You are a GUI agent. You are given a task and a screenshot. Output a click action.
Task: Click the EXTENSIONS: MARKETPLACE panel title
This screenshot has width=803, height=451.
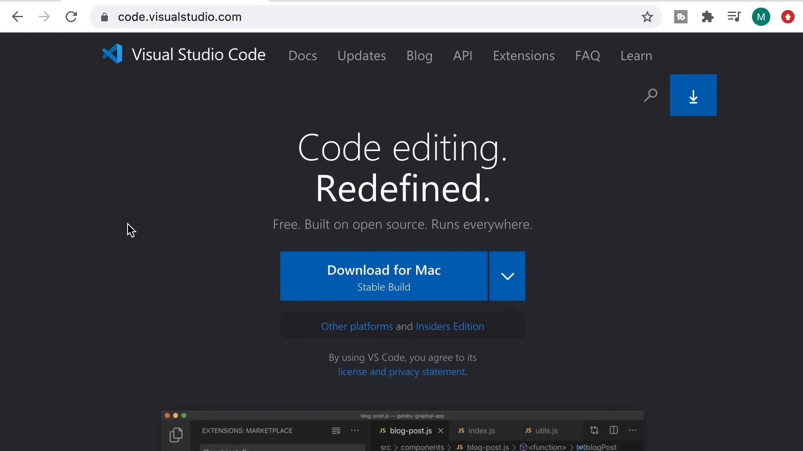pyautogui.click(x=247, y=431)
